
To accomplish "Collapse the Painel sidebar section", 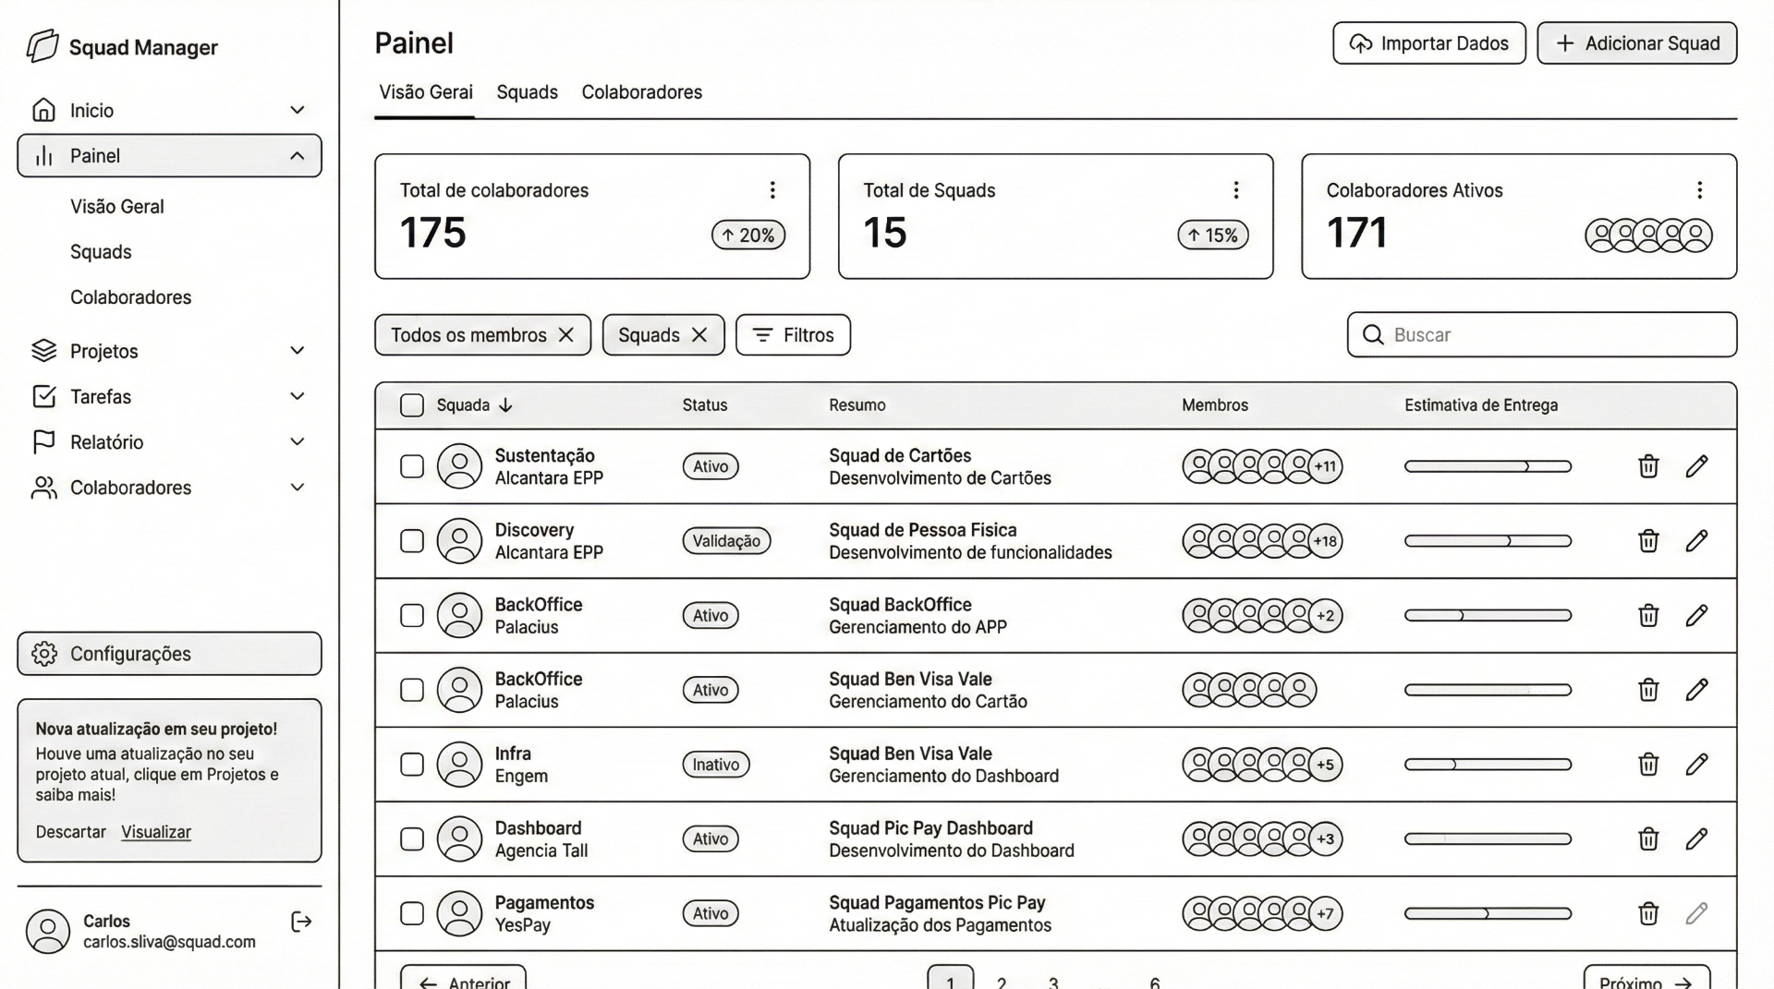I will click(297, 155).
